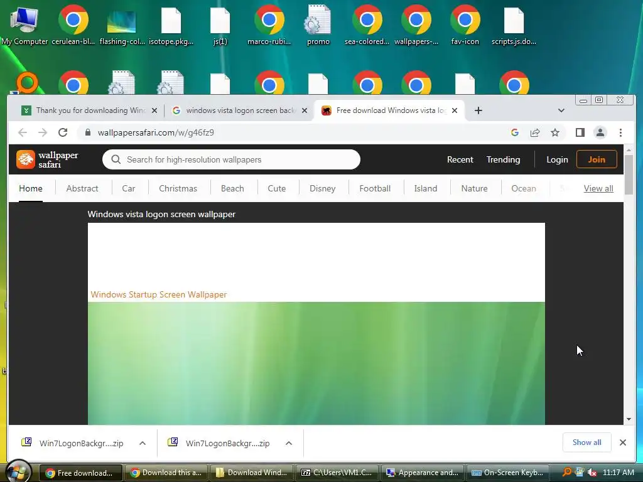Select the Island category
Image resolution: width=643 pixels, height=482 pixels.
click(426, 188)
